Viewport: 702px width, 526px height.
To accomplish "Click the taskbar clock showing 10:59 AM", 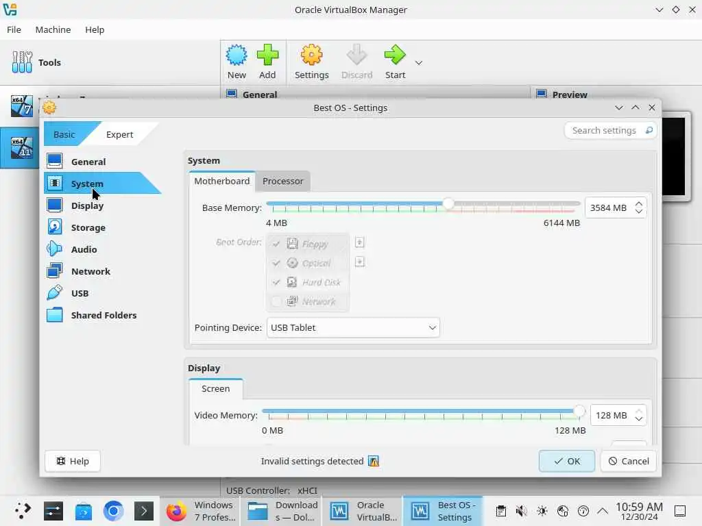I will tap(640, 511).
